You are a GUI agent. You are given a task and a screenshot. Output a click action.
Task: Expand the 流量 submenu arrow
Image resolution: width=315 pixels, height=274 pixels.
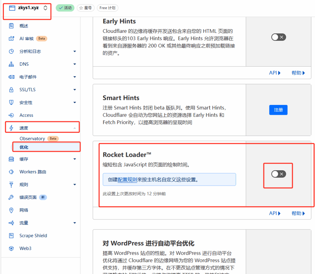point(75,223)
